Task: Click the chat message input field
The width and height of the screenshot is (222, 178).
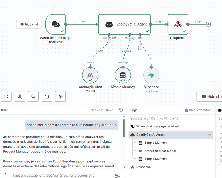Action: pos(62,175)
